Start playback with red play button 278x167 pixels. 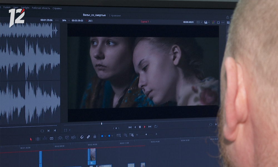pos(145,127)
